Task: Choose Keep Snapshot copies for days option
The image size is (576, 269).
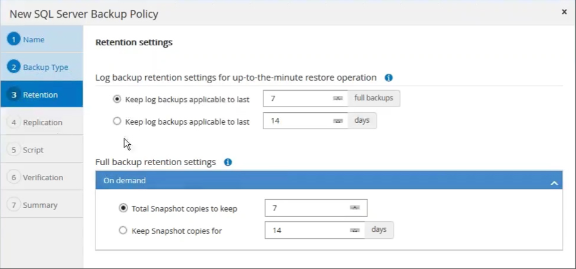Action: (x=123, y=231)
